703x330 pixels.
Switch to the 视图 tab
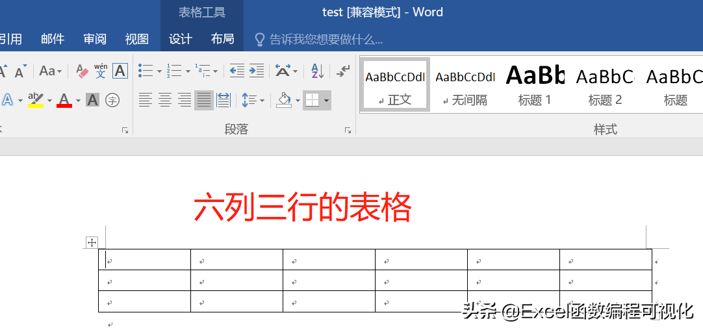pyautogui.click(x=136, y=39)
